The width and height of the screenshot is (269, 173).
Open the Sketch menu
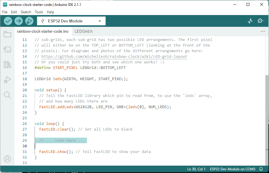(x=26, y=12)
